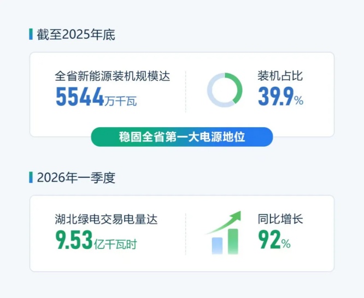Click the 5544 figure
The image size is (364, 298).
(80, 97)
